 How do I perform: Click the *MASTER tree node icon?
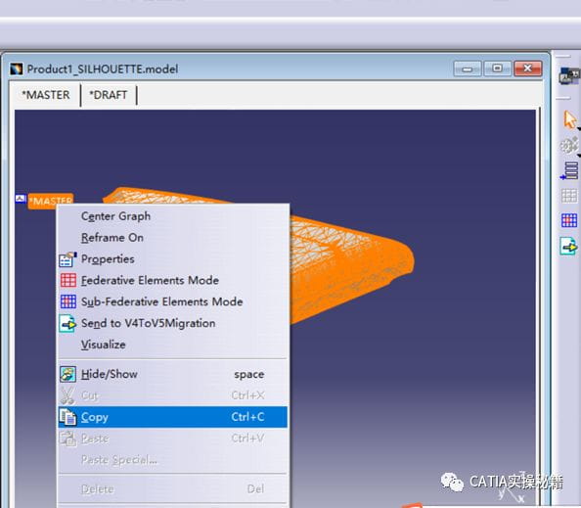click(x=21, y=199)
